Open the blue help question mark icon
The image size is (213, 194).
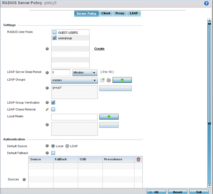[x=206, y=3]
